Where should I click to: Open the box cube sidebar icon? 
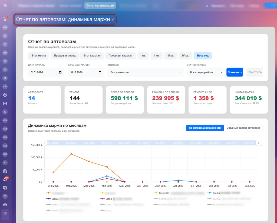(x=5, y=213)
